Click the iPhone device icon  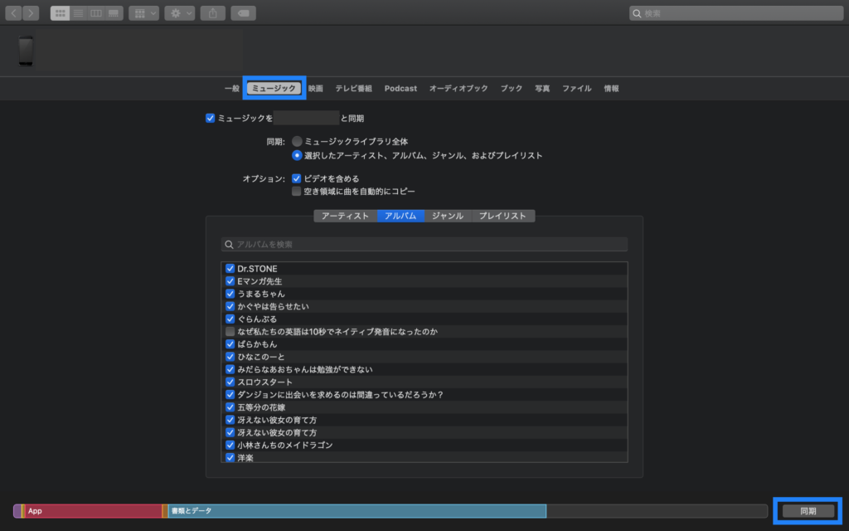[x=26, y=51]
